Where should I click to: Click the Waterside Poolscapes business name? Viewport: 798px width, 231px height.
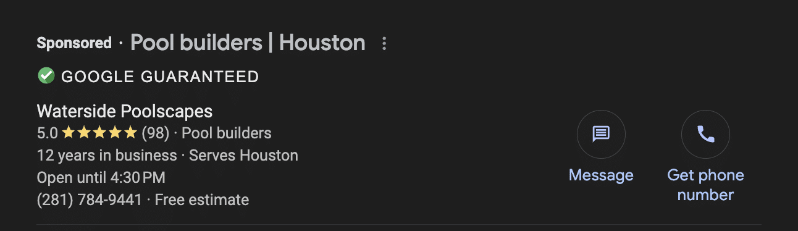pos(125,111)
